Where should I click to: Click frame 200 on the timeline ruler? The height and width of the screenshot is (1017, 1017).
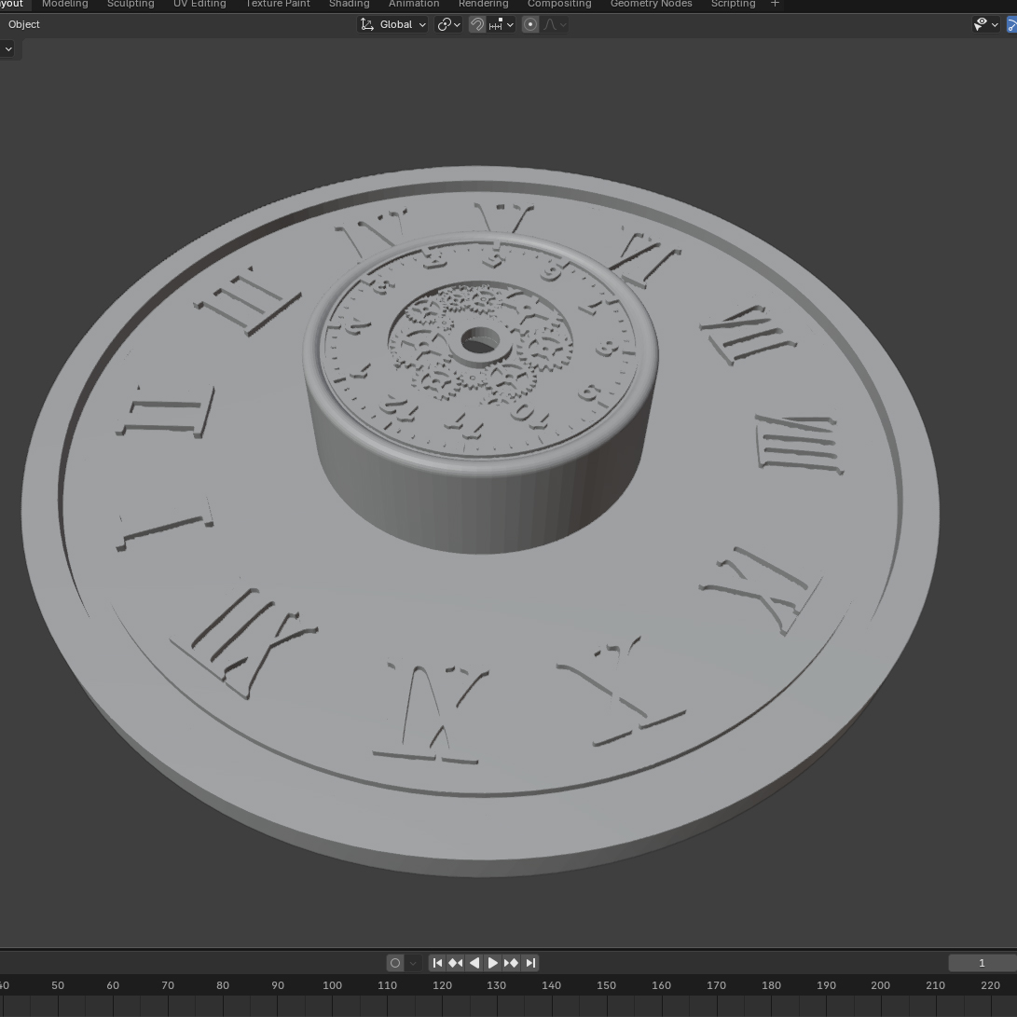[x=880, y=985]
